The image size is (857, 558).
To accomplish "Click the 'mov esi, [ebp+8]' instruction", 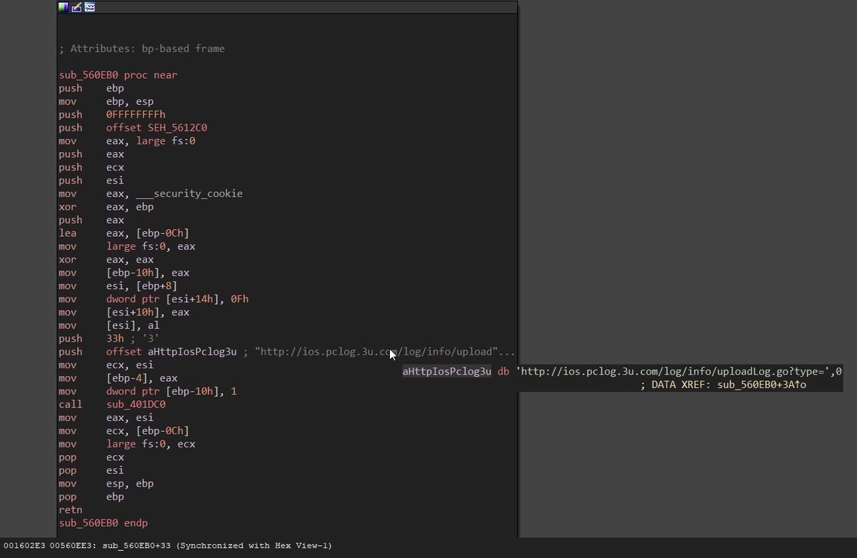I will (x=118, y=286).
